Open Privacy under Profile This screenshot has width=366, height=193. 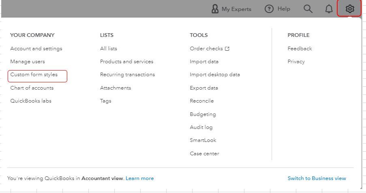pyautogui.click(x=296, y=62)
